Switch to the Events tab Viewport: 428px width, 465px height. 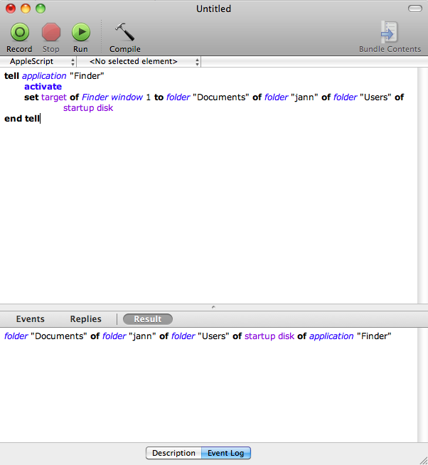30,319
